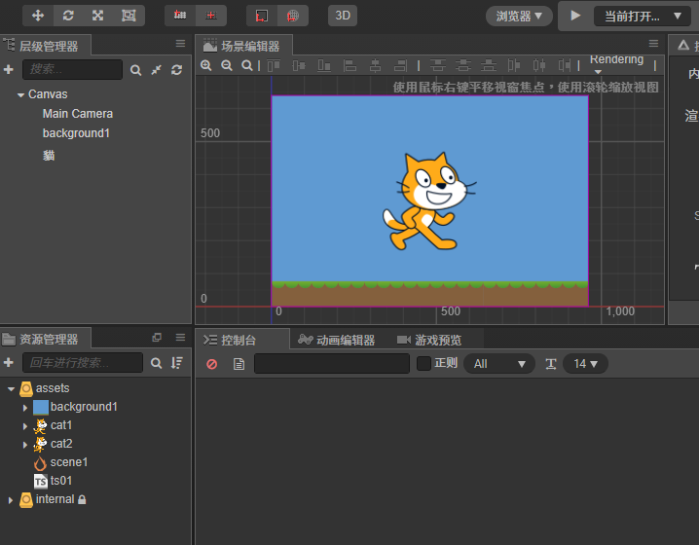Click the play preview button
The width and height of the screenshot is (699, 545).
pos(575,16)
